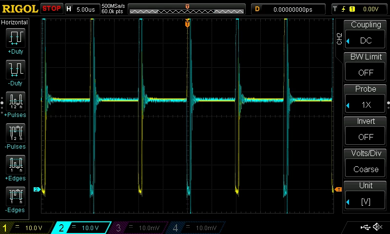Click the muted speaker sound icon
Image resolution: width=390 pixels, height=234 pixels.
point(378,227)
